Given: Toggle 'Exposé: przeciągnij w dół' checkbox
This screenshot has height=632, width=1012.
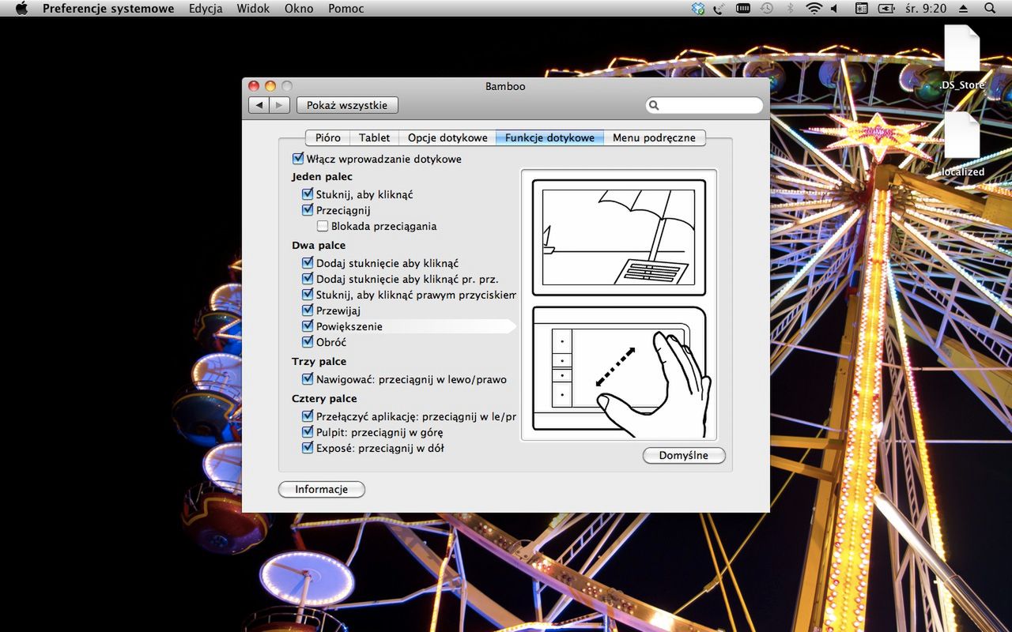Looking at the screenshot, I should [x=308, y=448].
